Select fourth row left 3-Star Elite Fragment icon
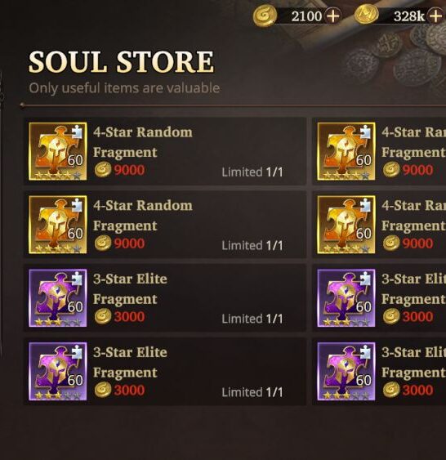Screen dimensions: 446x460 58,371
